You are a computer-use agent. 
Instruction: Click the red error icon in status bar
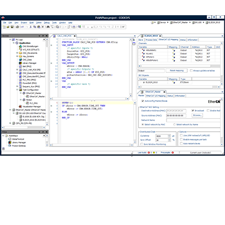pos(148,152)
